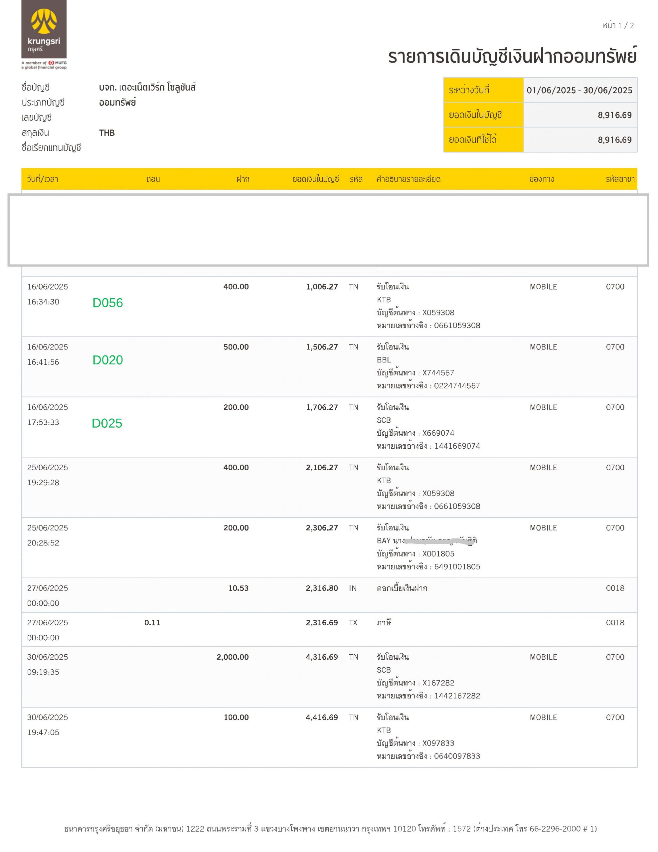Click the 0.11 tax withdrawal amount
Viewport: 658px width, 852px height.
point(152,623)
